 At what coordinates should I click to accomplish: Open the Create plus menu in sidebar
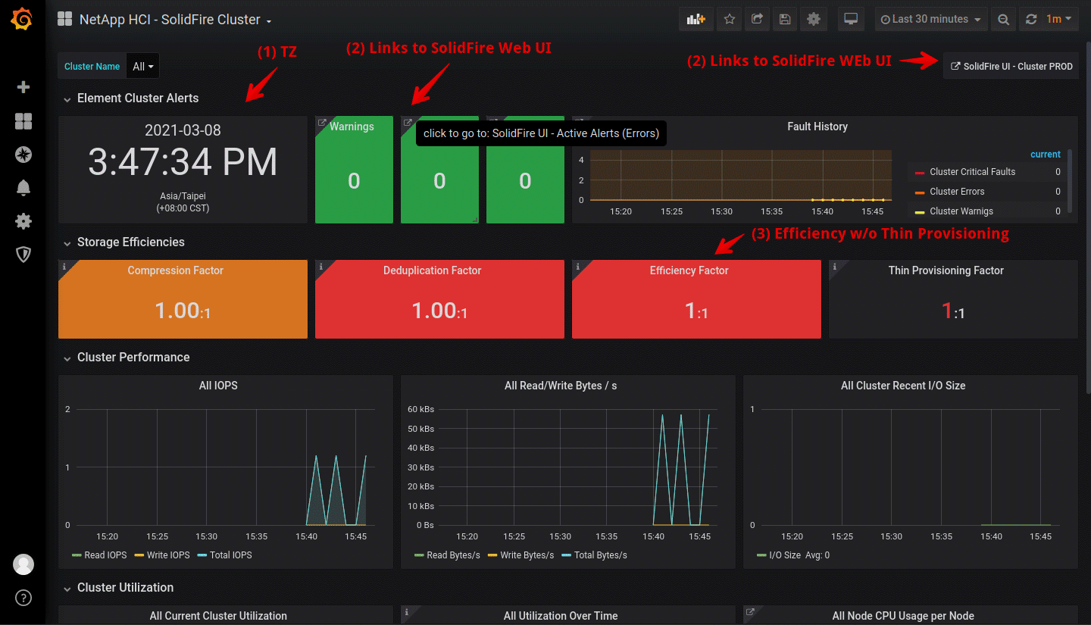(23, 87)
